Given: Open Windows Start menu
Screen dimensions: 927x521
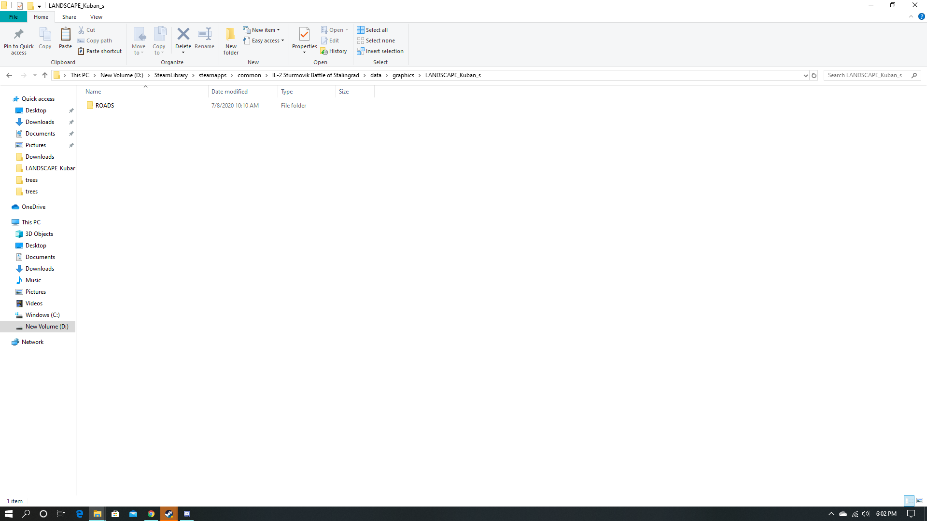Looking at the screenshot, I should [x=8, y=514].
